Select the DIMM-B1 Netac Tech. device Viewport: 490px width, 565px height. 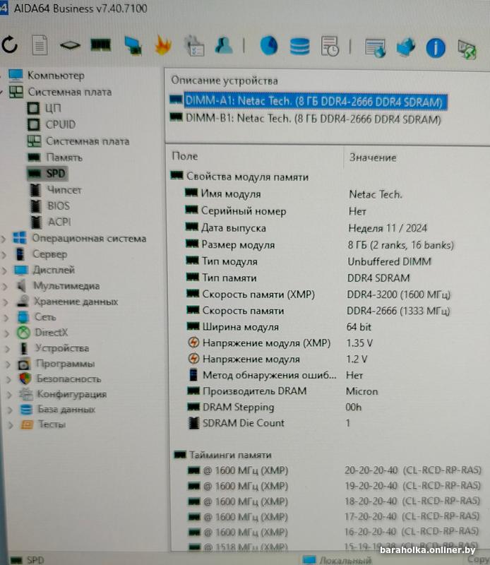click(x=313, y=119)
